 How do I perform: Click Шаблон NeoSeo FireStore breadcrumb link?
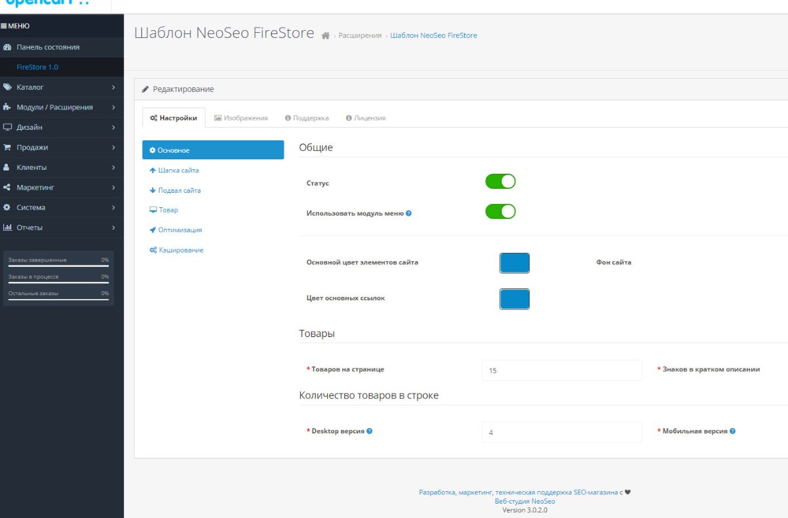433,35
